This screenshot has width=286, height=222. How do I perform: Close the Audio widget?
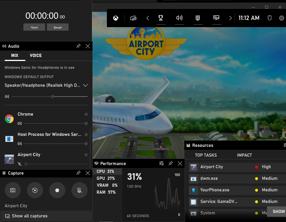[88, 46]
